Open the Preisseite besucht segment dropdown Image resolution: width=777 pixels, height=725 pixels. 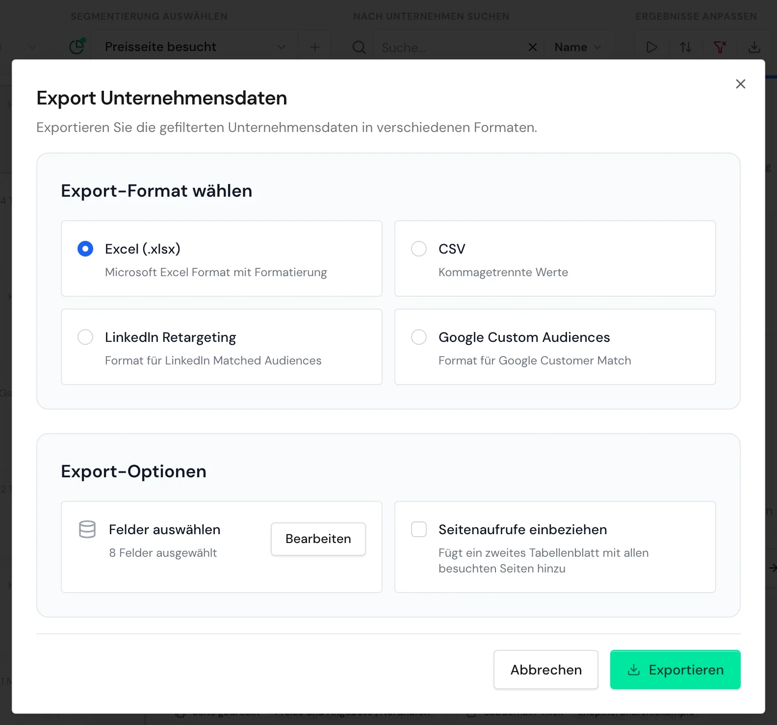pyautogui.click(x=195, y=47)
